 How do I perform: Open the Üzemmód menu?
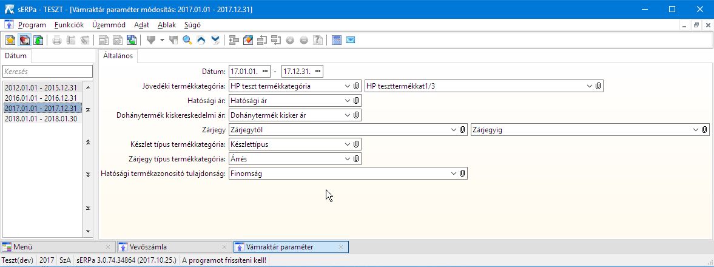[x=109, y=25]
